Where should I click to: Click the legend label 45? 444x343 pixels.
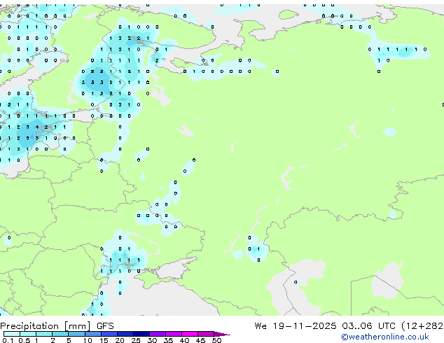click(200, 340)
